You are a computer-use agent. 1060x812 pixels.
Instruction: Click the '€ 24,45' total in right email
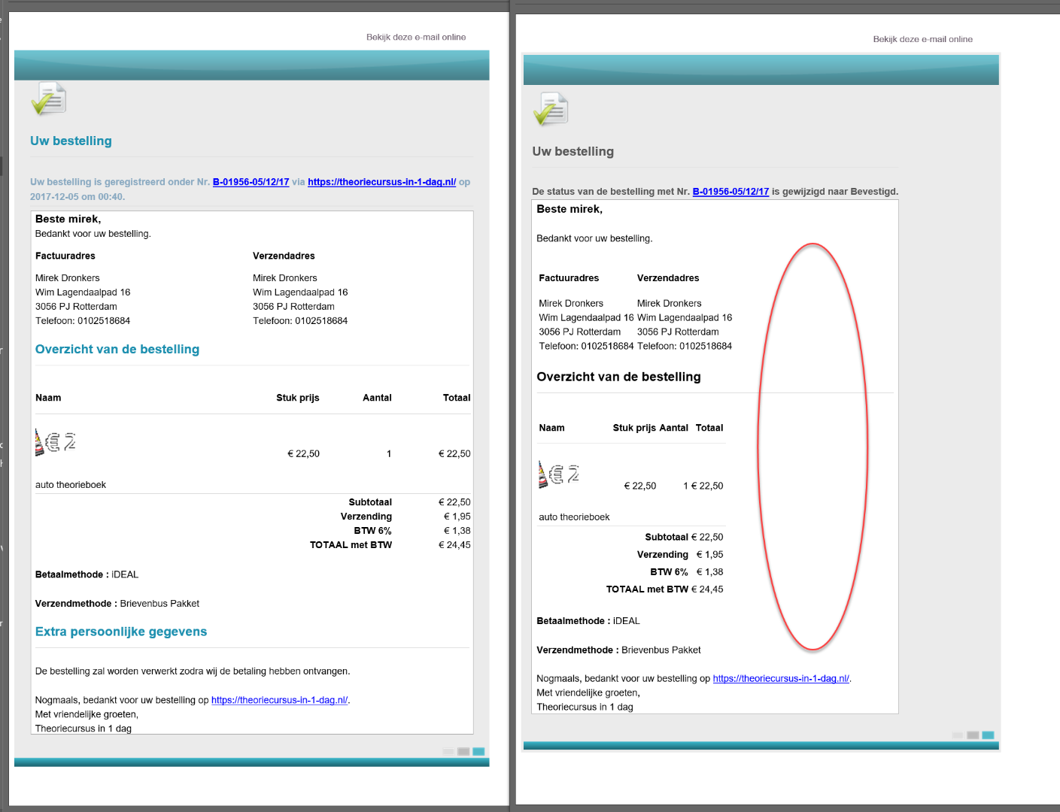(x=707, y=589)
